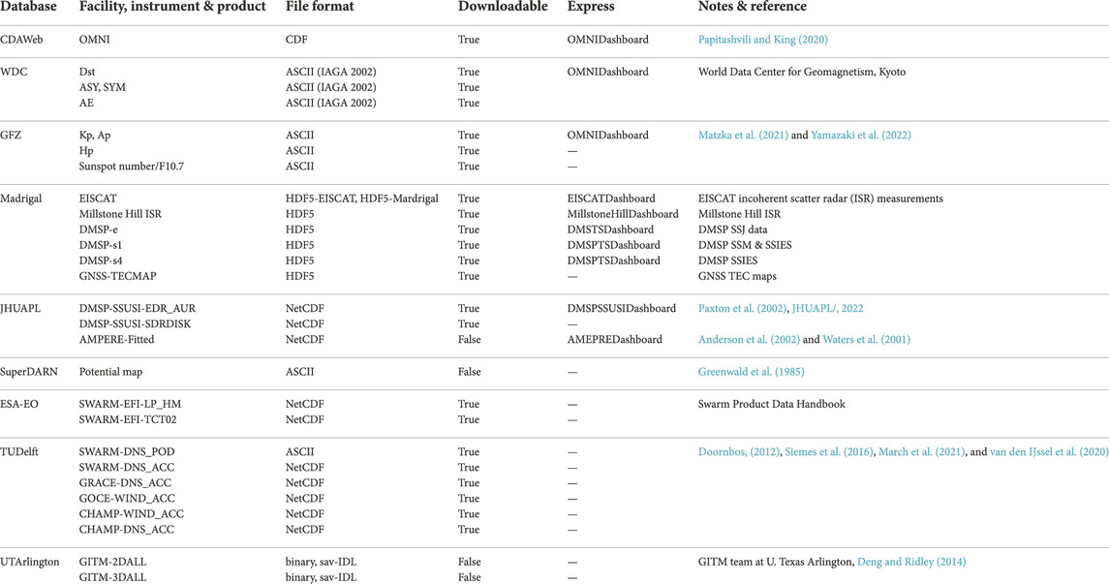Click the "DMSPSSUSIDashboard" express cell

click(622, 308)
